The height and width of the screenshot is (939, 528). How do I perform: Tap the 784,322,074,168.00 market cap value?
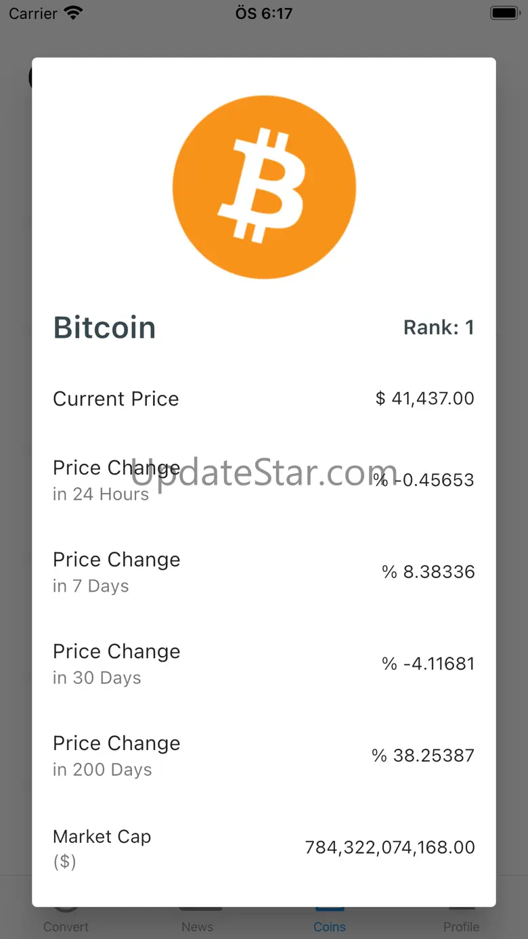pos(390,848)
